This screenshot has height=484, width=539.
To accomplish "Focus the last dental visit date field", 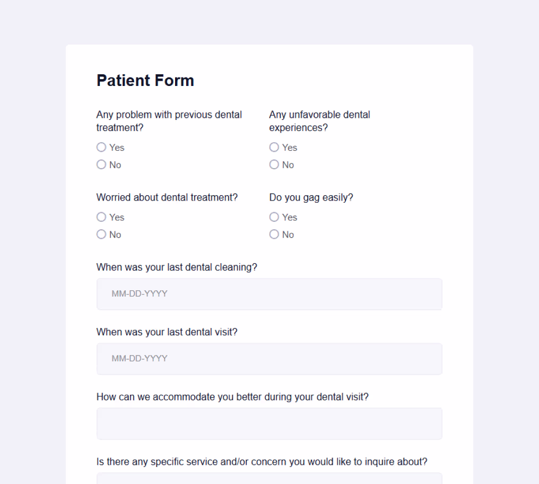I will 269,359.
